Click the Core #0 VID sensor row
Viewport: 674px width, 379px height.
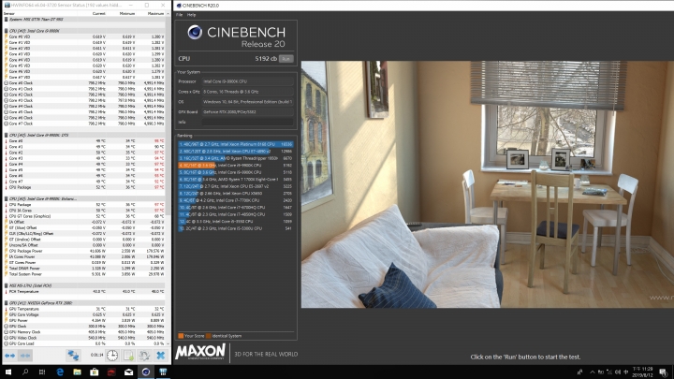[84, 36]
